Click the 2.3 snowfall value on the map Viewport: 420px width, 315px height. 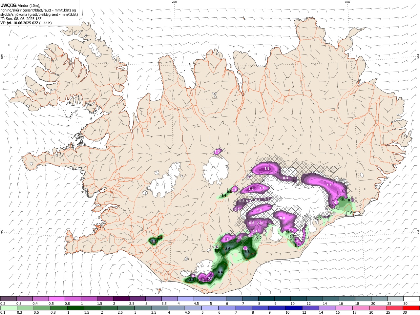click(251, 188)
